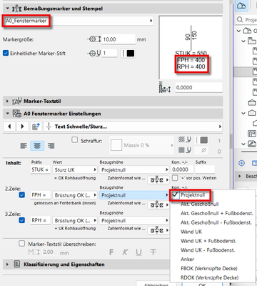
Task: Edit the Markergröße value field
Action: (x=119, y=39)
